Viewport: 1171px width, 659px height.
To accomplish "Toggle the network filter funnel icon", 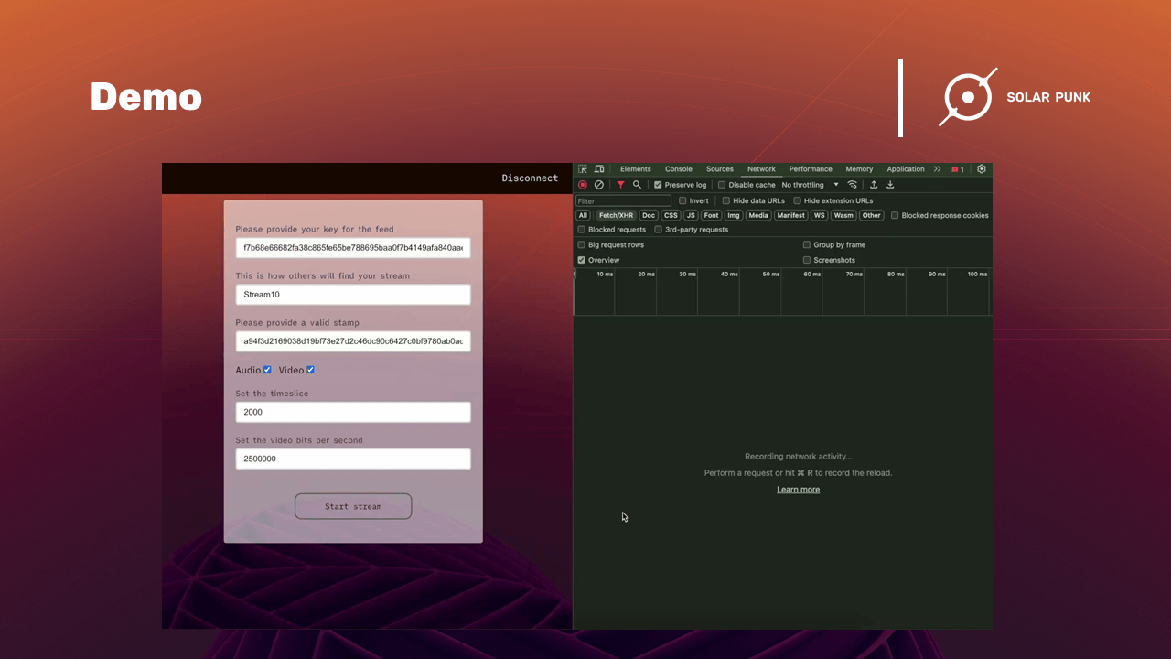I will coord(620,185).
